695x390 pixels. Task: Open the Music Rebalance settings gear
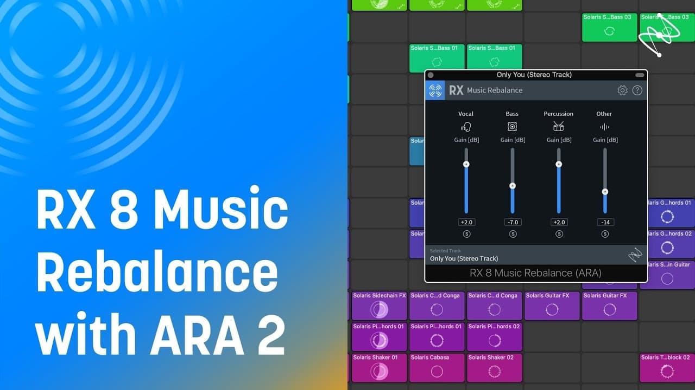pyautogui.click(x=622, y=90)
